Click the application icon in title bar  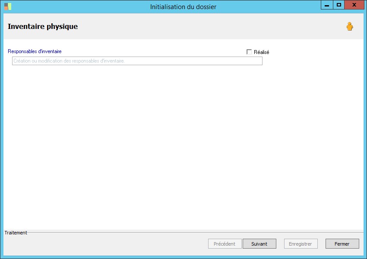click(8, 6)
